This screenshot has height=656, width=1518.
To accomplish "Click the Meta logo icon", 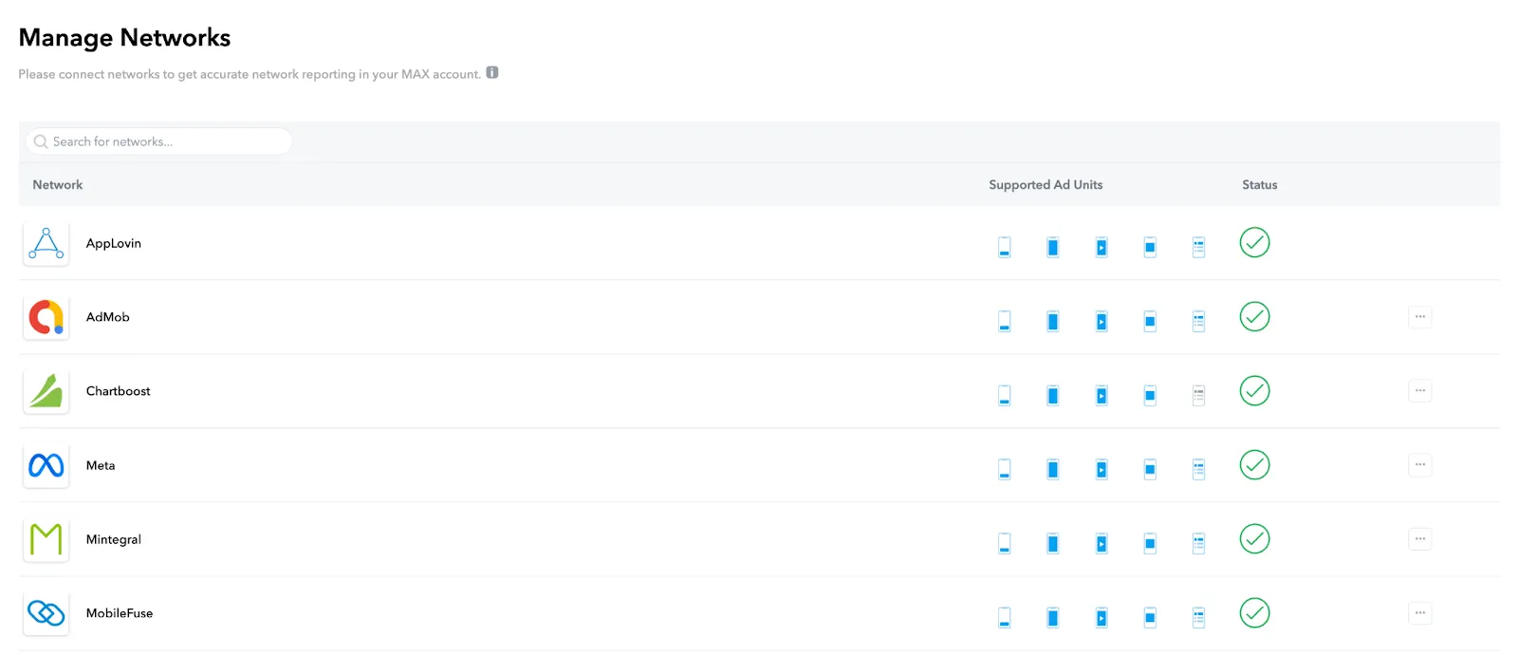I will [46, 465].
